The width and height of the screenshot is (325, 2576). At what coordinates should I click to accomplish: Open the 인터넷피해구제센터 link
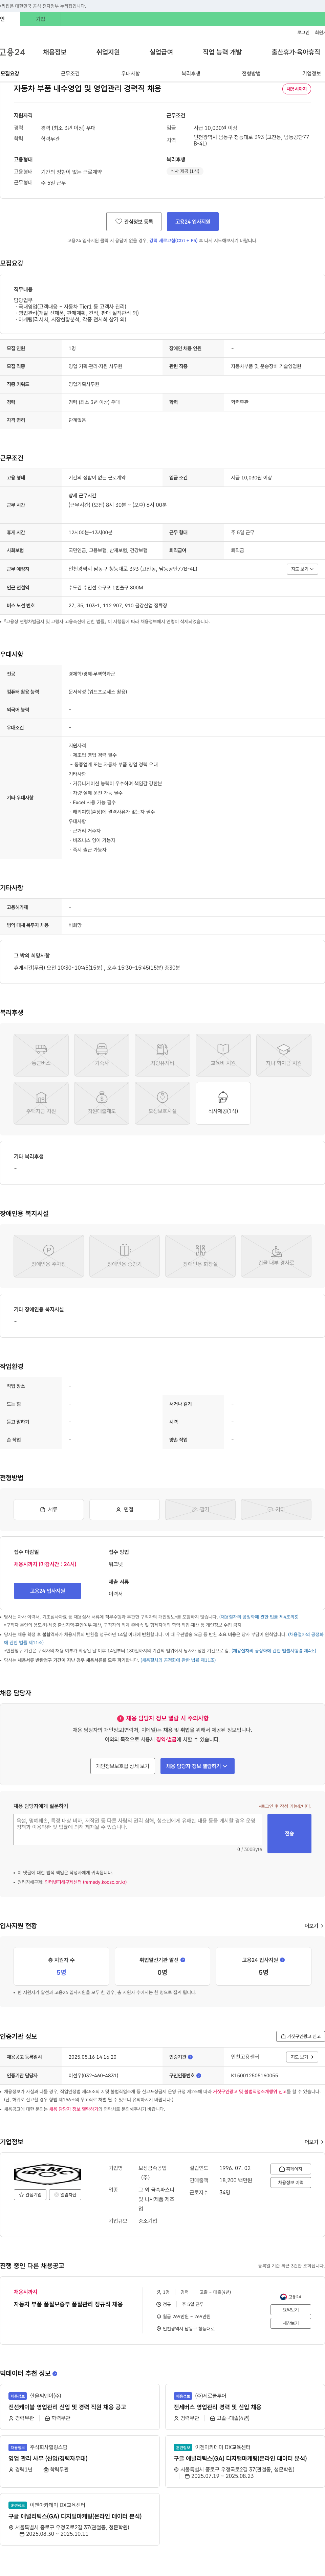pos(86,1882)
